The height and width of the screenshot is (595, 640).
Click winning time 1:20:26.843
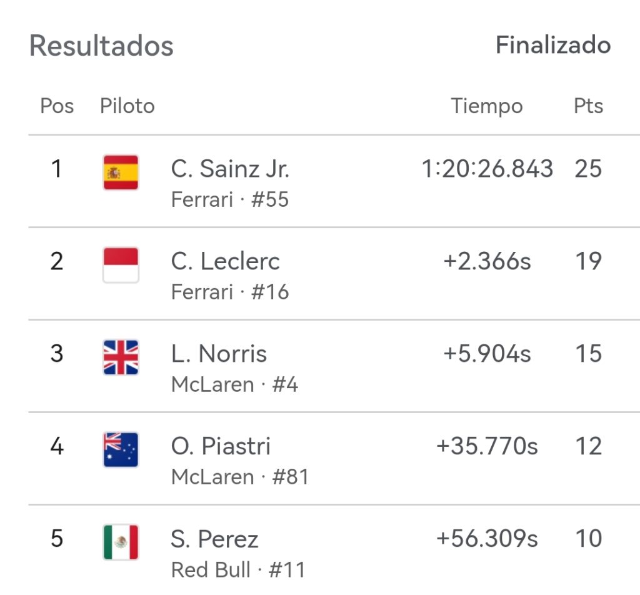pos(487,169)
